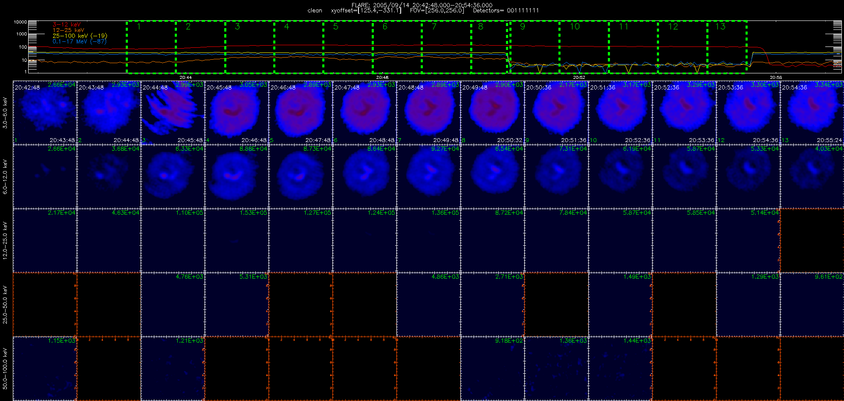
Task: Click the peak value '3.05E+03'
Action: point(254,84)
